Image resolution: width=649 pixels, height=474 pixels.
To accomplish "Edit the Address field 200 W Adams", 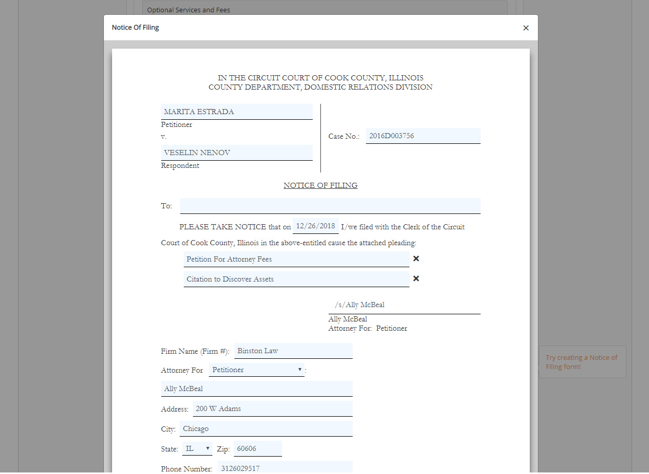I will point(272,408).
